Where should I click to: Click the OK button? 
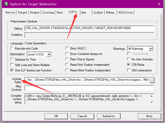pyautogui.click(x=56, y=116)
